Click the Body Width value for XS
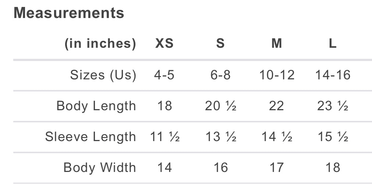Image resolution: width=372 pixels, height=194 pixels. pos(164,168)
